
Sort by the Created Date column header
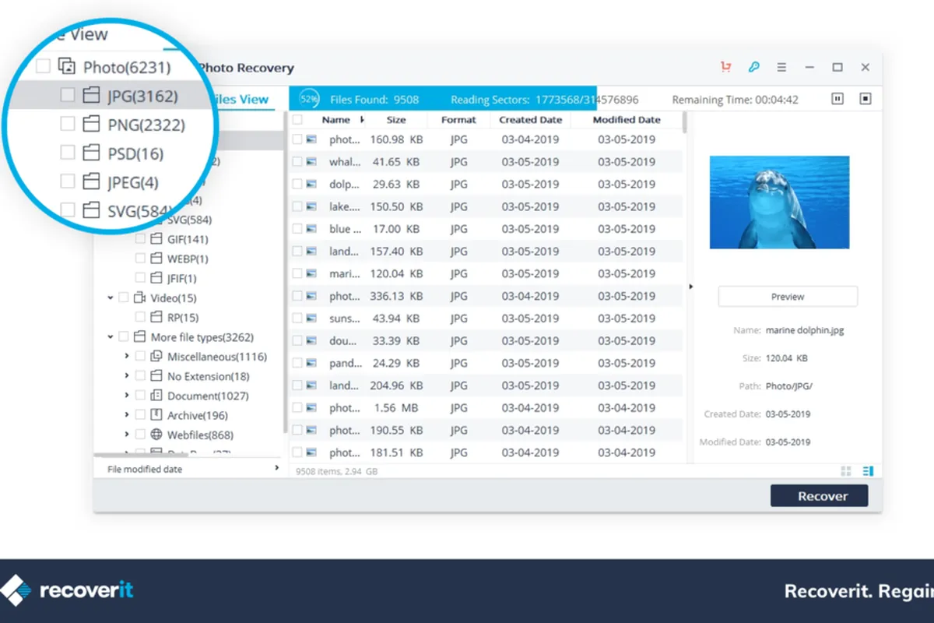point(530,120)
